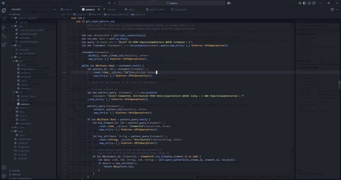The width and height of the screenshot is (341, 180).
Task: Open the Manage gear settings icon
Action: [x=4, y=176]
